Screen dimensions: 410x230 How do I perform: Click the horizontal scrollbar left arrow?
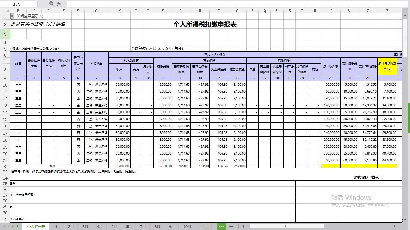(243, 226)
